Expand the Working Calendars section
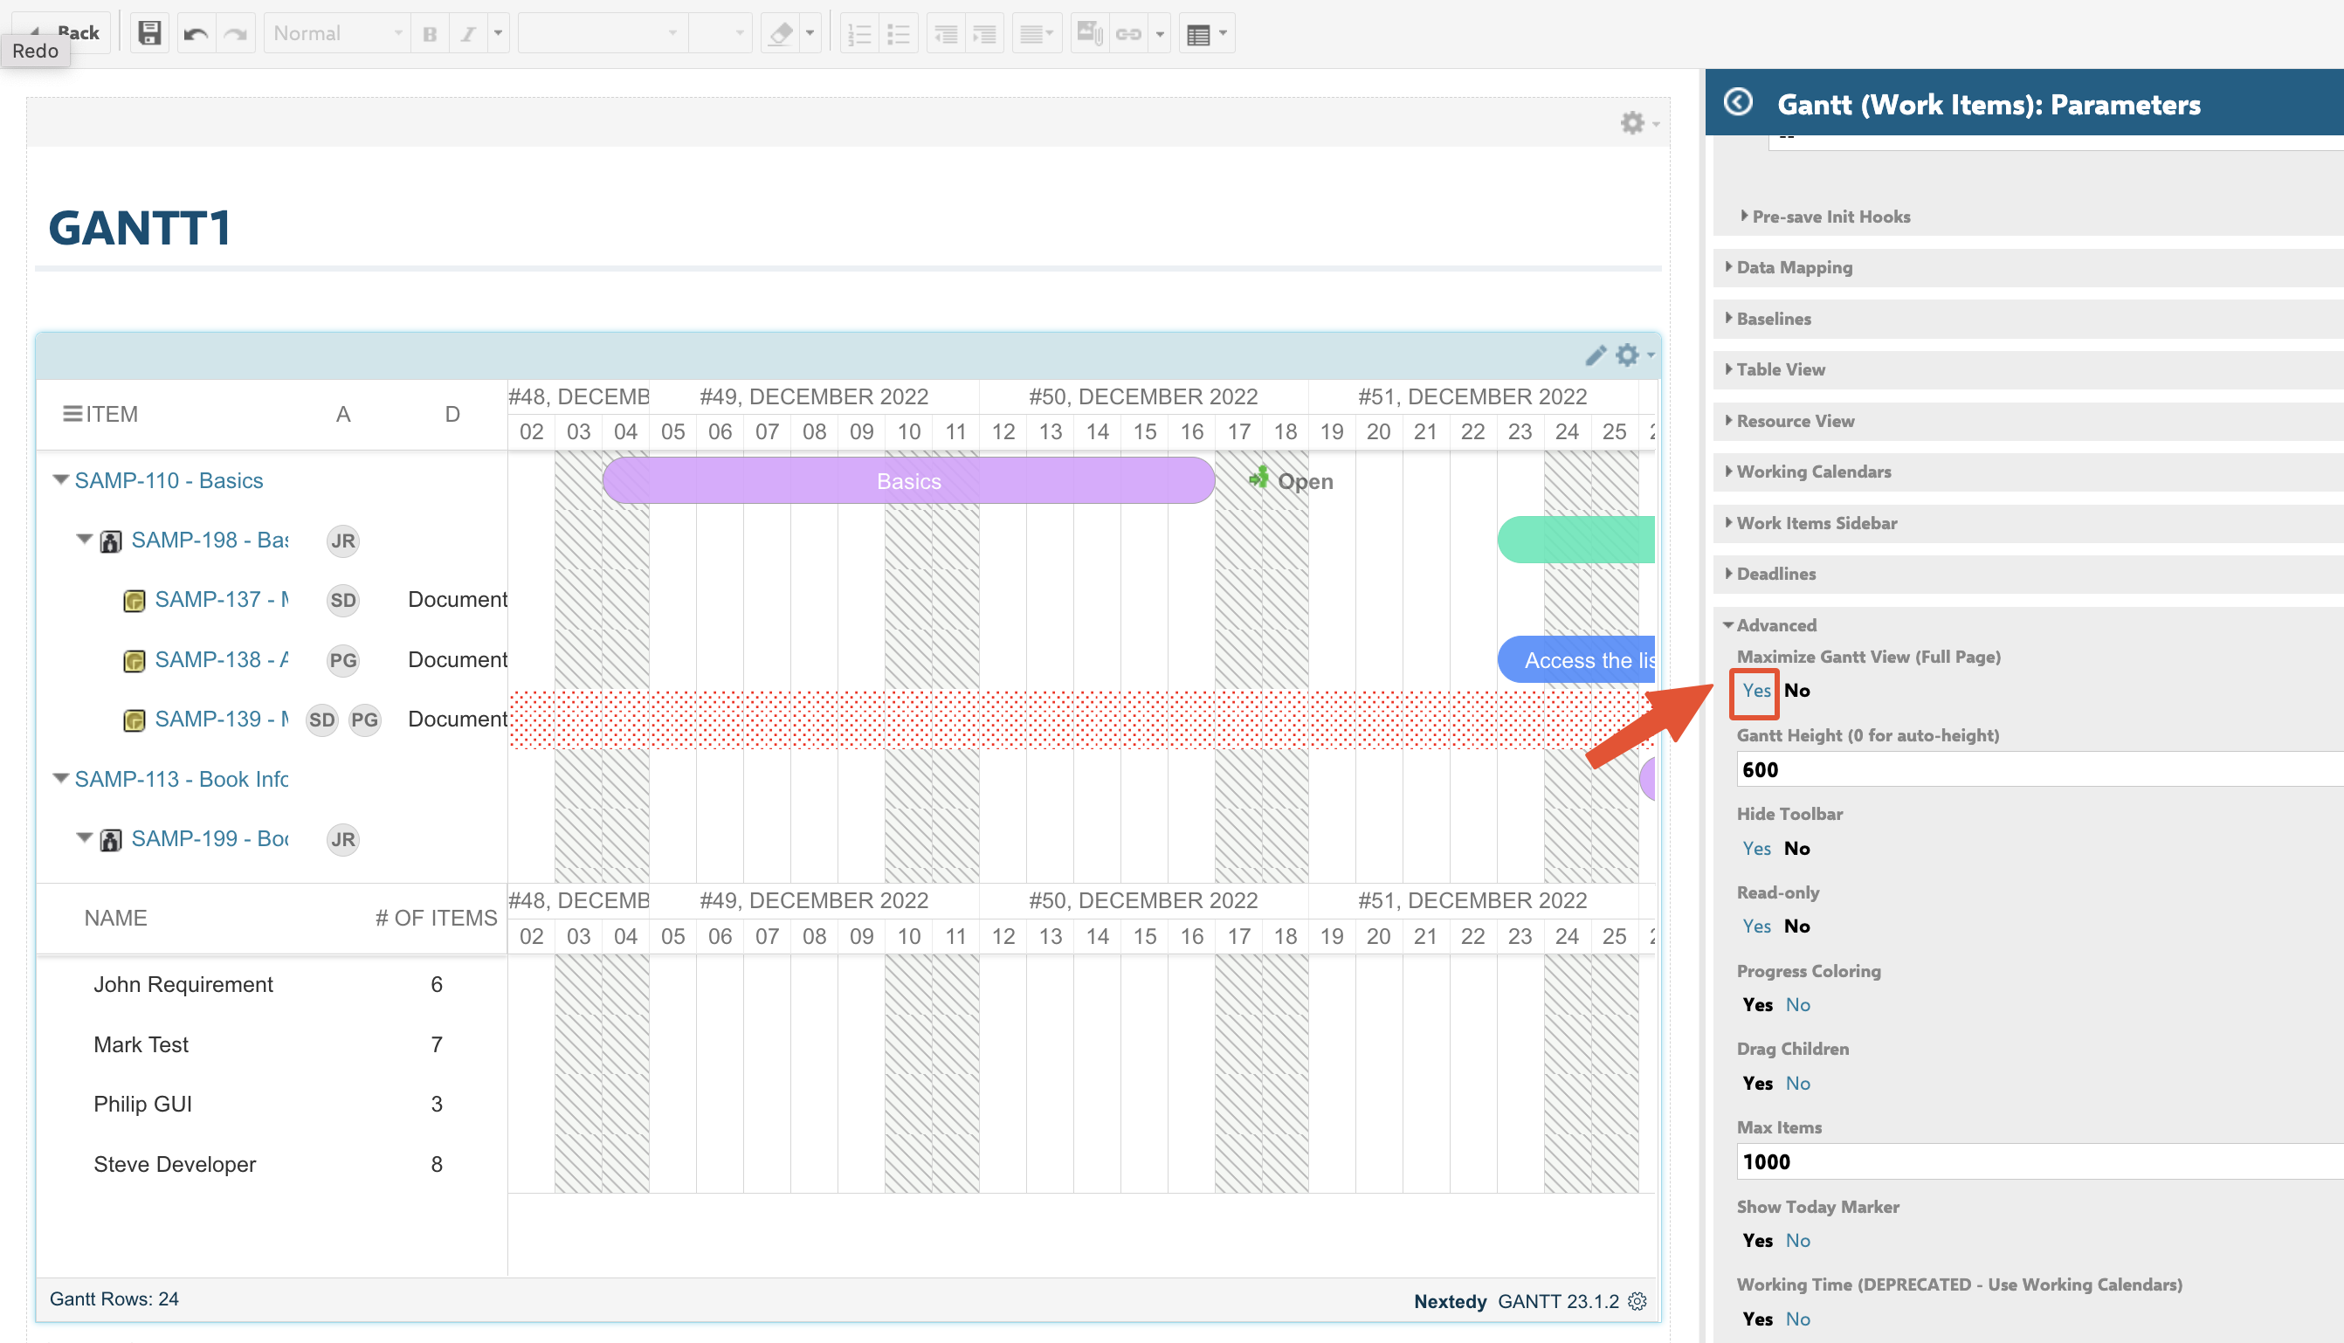The height and width of the screenshot is (1343, 2344). [x=1813, y=472]
